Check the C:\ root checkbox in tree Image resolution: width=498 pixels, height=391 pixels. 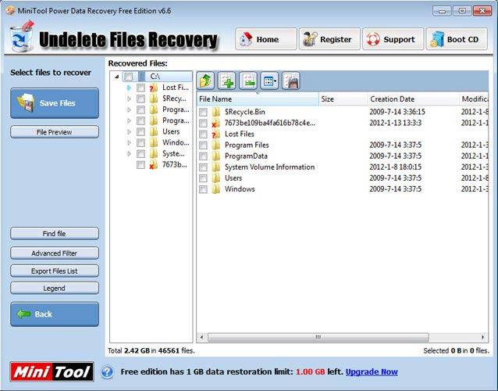click(128, 77)
